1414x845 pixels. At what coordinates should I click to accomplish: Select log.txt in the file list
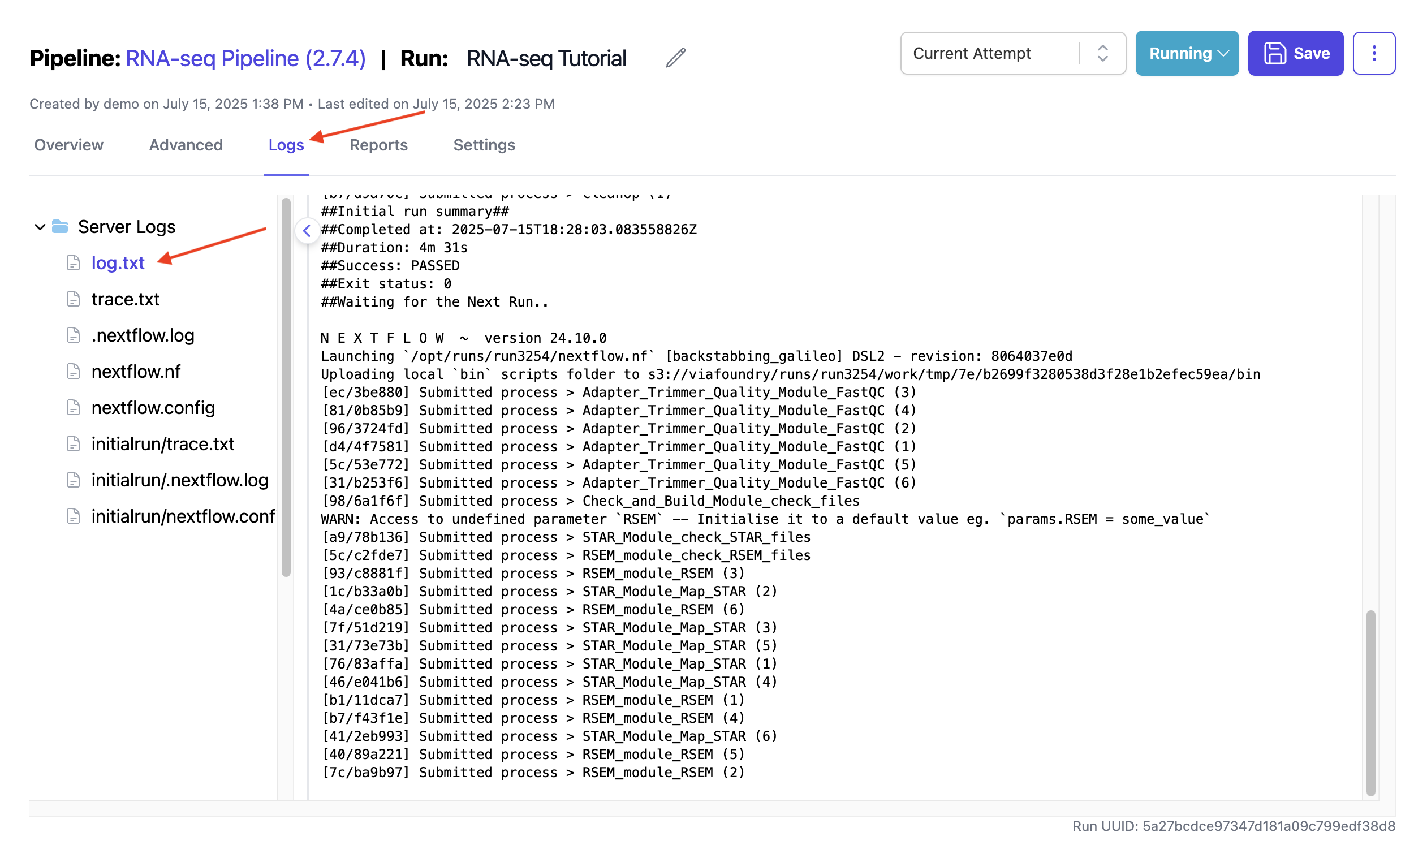[x=118, y=263]
